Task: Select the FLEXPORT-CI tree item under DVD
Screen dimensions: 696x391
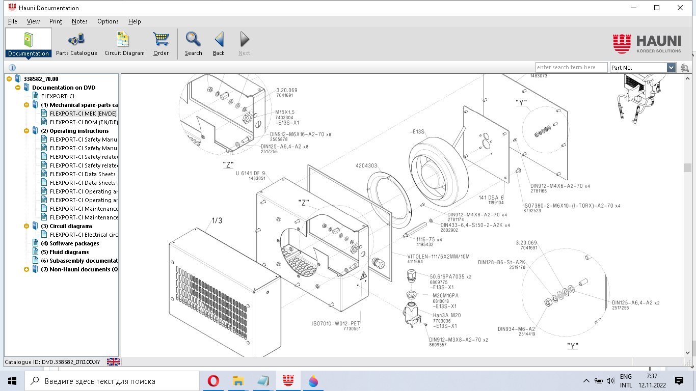Action: pyautogui.click(x=58, y=96)
